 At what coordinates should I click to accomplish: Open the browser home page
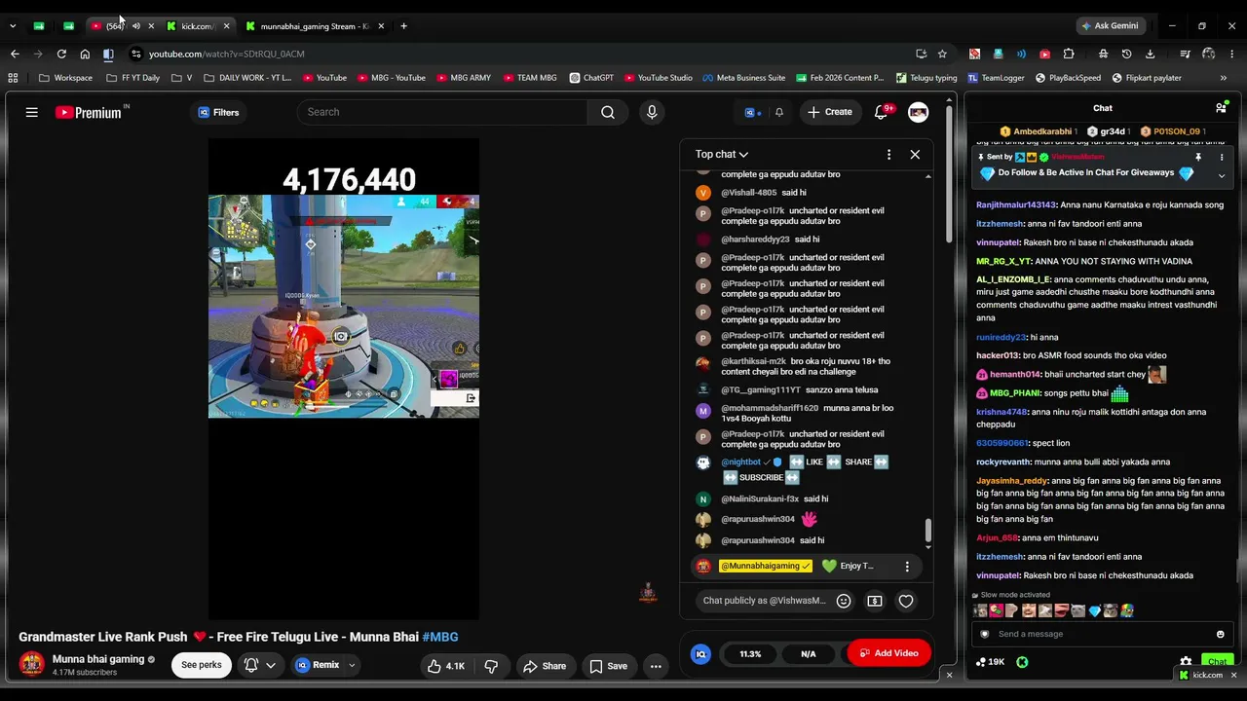85,54
